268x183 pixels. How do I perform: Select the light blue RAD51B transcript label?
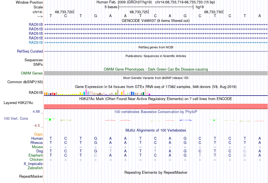click(36, 43)
